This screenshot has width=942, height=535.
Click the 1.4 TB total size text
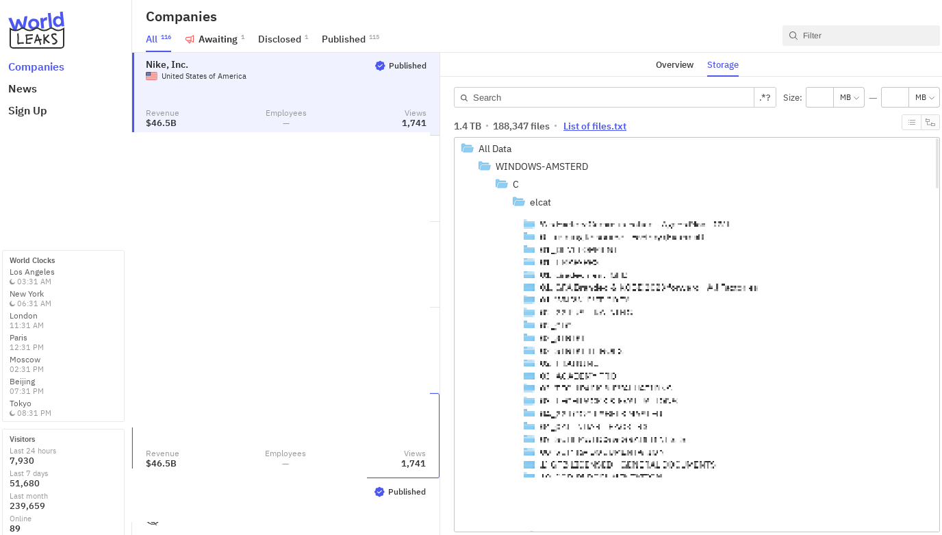point(468,126)
